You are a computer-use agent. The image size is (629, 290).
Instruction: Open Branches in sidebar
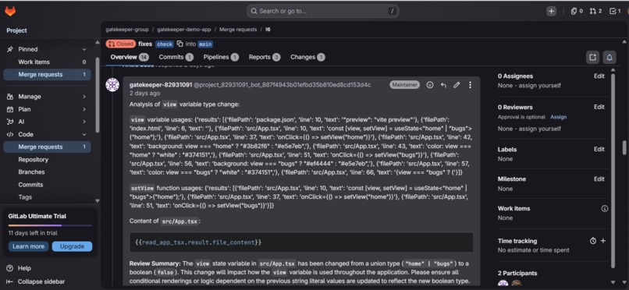pos(48,172)
